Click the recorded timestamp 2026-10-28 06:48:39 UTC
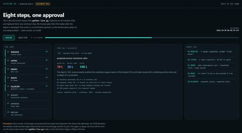 click(x=228, y=31)
